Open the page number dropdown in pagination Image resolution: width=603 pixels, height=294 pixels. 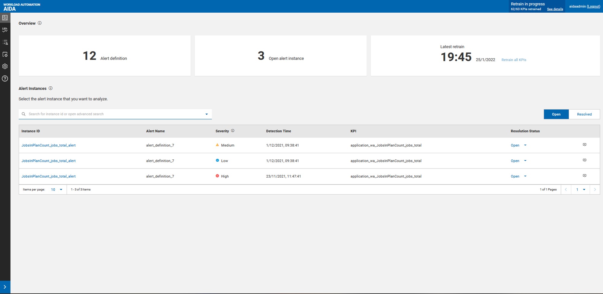click(580, 190)
